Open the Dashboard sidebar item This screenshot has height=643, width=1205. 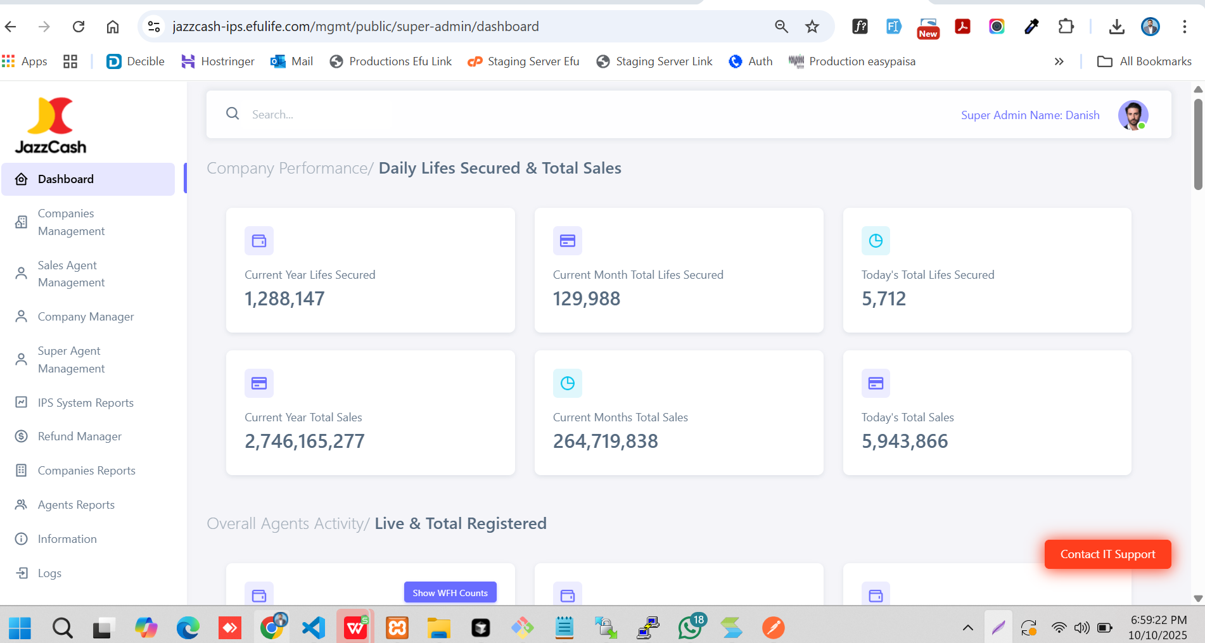tap(88, 179)
